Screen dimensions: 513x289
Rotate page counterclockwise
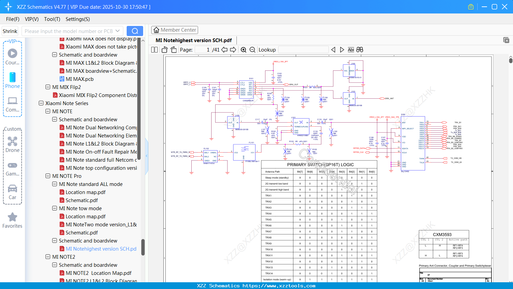tap(165, 50)
